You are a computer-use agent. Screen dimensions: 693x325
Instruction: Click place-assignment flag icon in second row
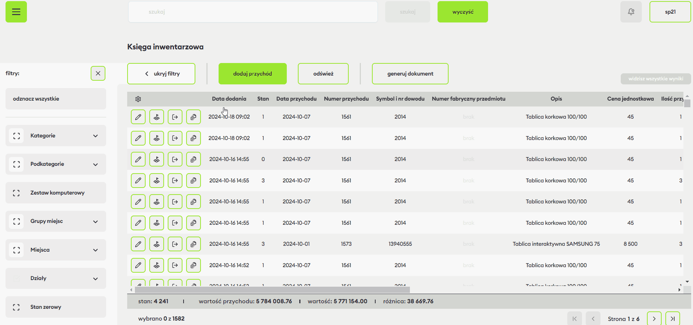click(157, 138)
